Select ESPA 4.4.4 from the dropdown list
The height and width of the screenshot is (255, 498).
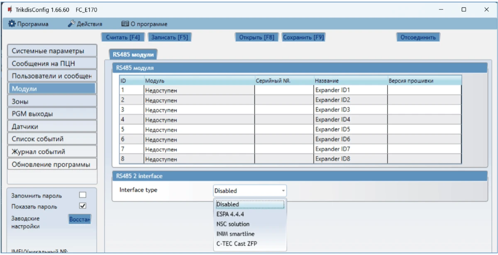pyautogui.click(x=229, y=214)
